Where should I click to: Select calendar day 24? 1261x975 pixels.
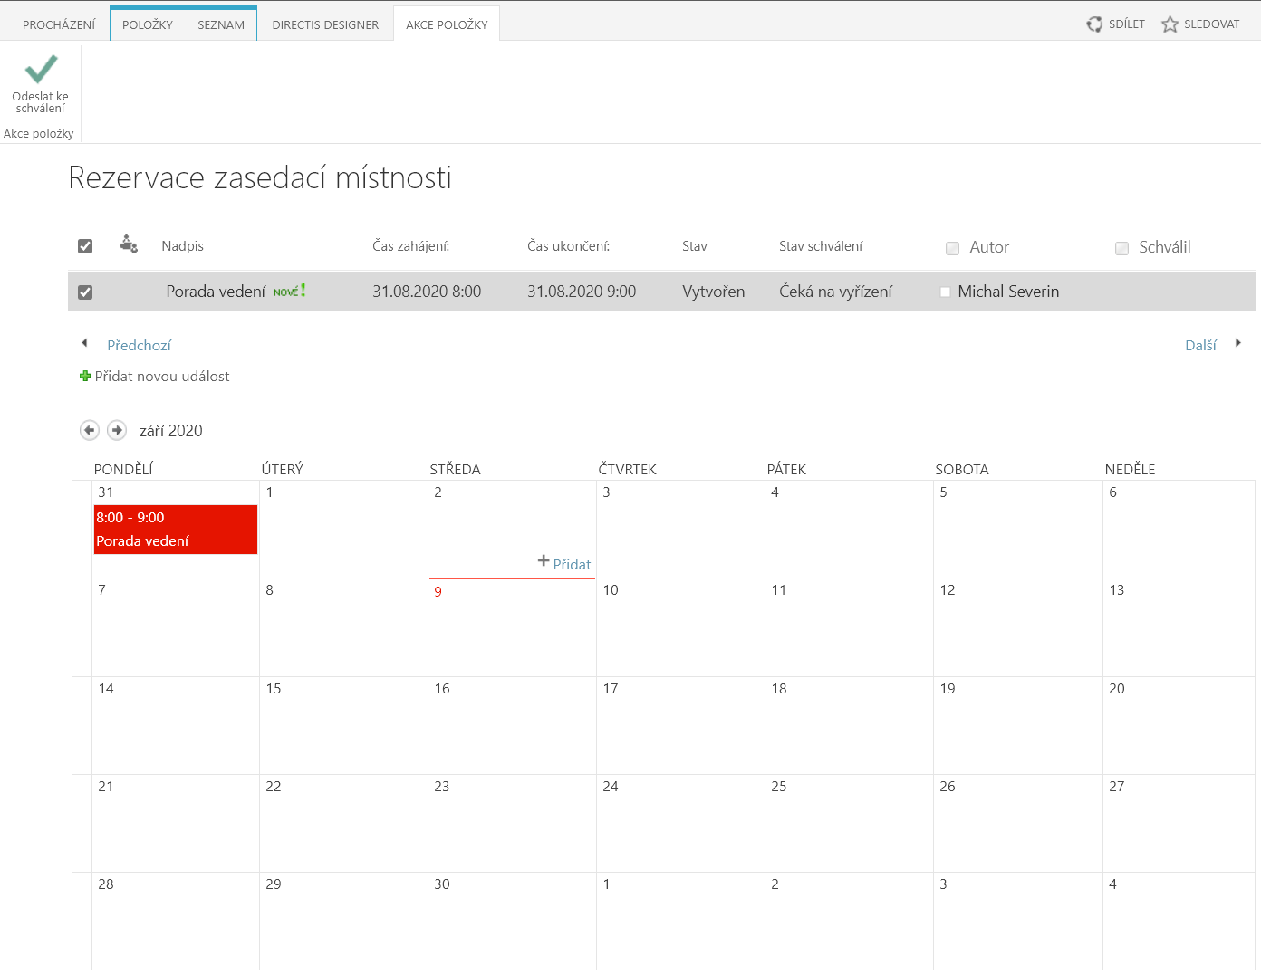point(611,787)
